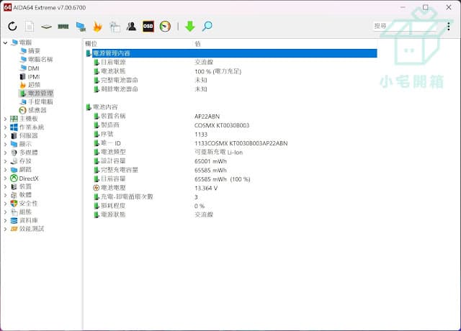Launch the system stability test flame icon
This screenshot has height=331, width=461.
click(x=97, y=27)
